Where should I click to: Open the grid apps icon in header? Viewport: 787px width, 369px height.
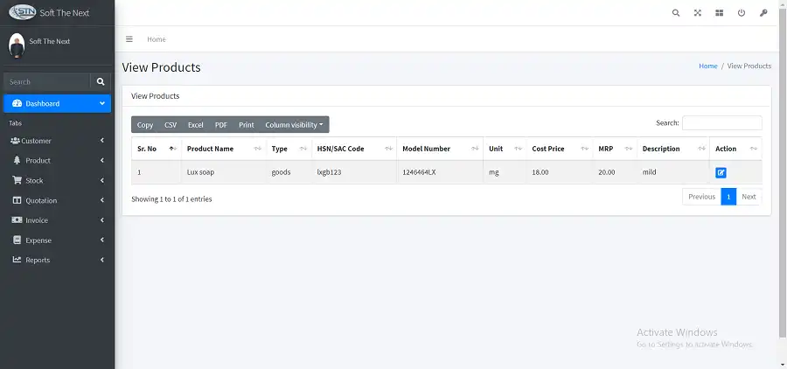click(x=719, y=13)
